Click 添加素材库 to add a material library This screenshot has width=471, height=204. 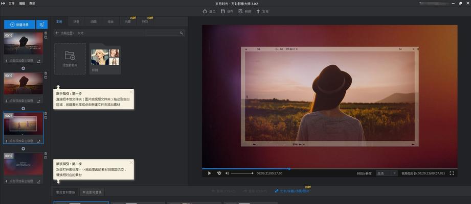70,59
